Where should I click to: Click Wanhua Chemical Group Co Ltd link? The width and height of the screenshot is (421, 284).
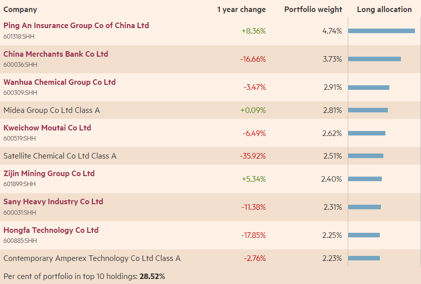59,82
